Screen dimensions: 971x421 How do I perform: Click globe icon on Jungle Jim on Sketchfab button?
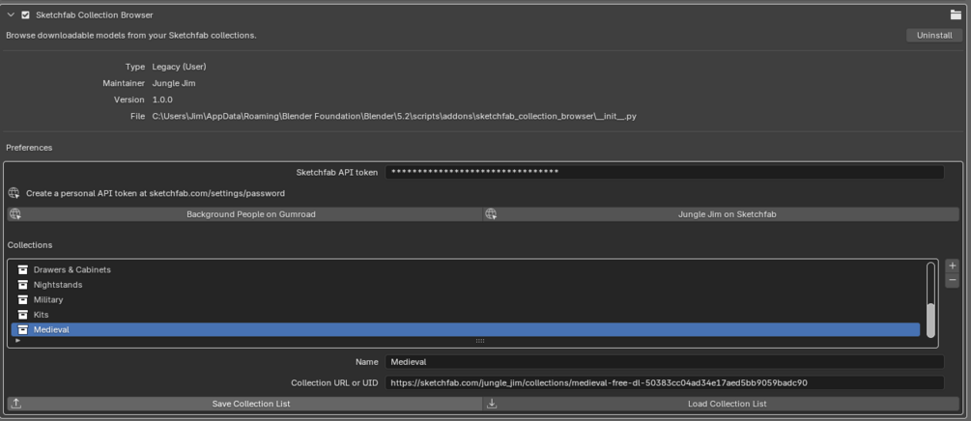point(491,214)
